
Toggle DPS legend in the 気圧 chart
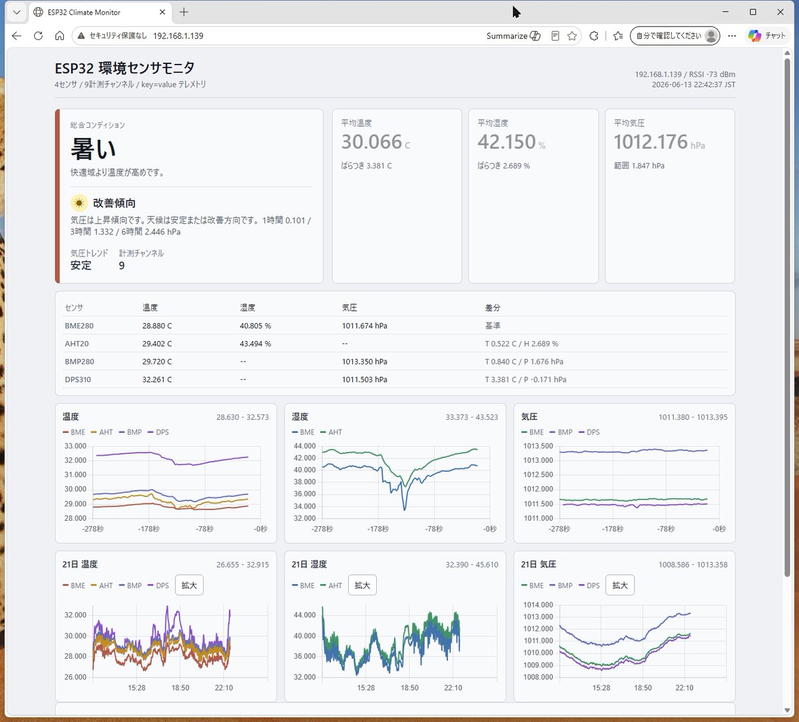click(589, 432)
